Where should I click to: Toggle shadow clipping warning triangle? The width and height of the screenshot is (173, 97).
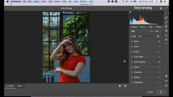pyautogui.click(x=130, y=12)
